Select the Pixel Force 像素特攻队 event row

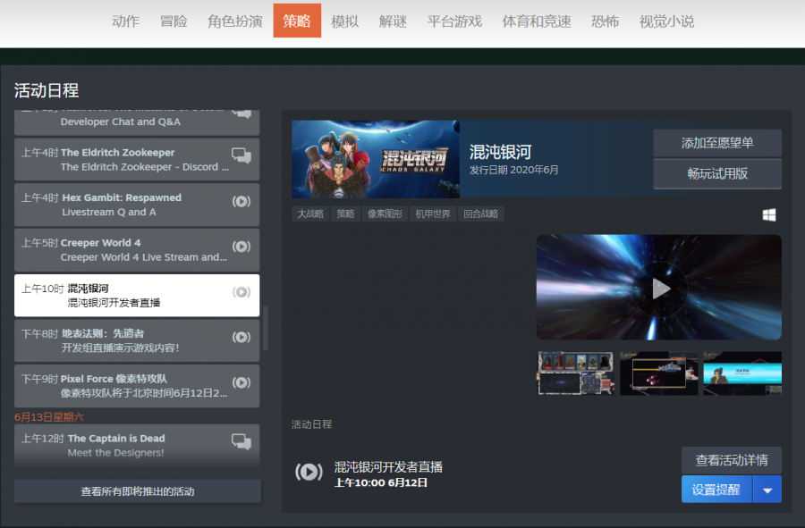click(x=137, y=386)
